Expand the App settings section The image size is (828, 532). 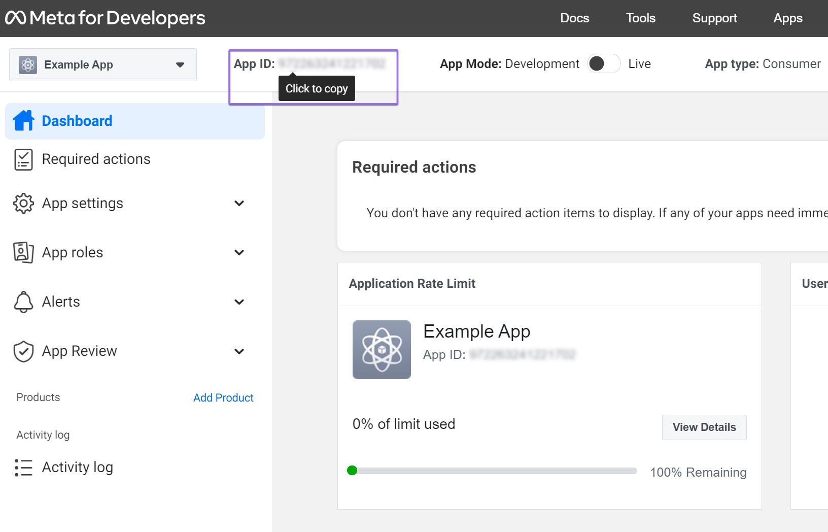tap(239, 203)
